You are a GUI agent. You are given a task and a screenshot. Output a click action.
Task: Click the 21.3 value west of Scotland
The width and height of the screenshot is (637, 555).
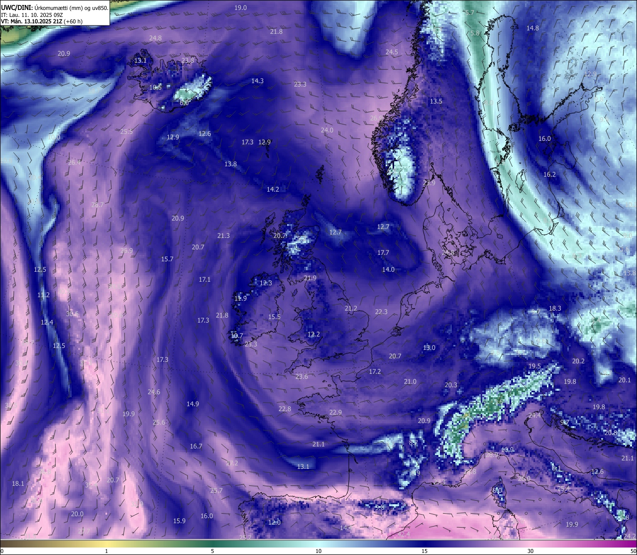pyautogui.click(x=223, y=235)
